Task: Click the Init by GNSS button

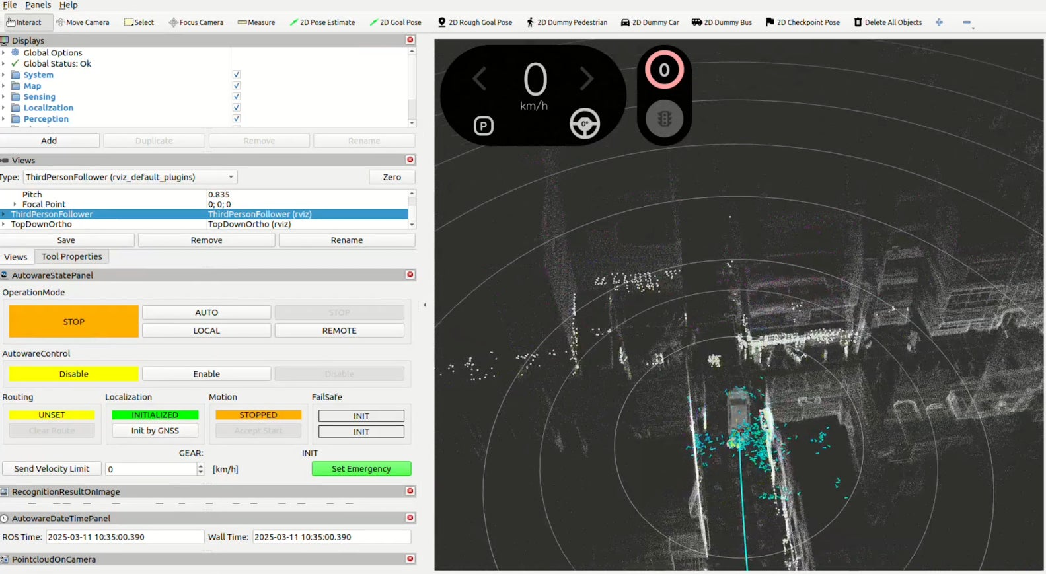Action: pos(155,431)
